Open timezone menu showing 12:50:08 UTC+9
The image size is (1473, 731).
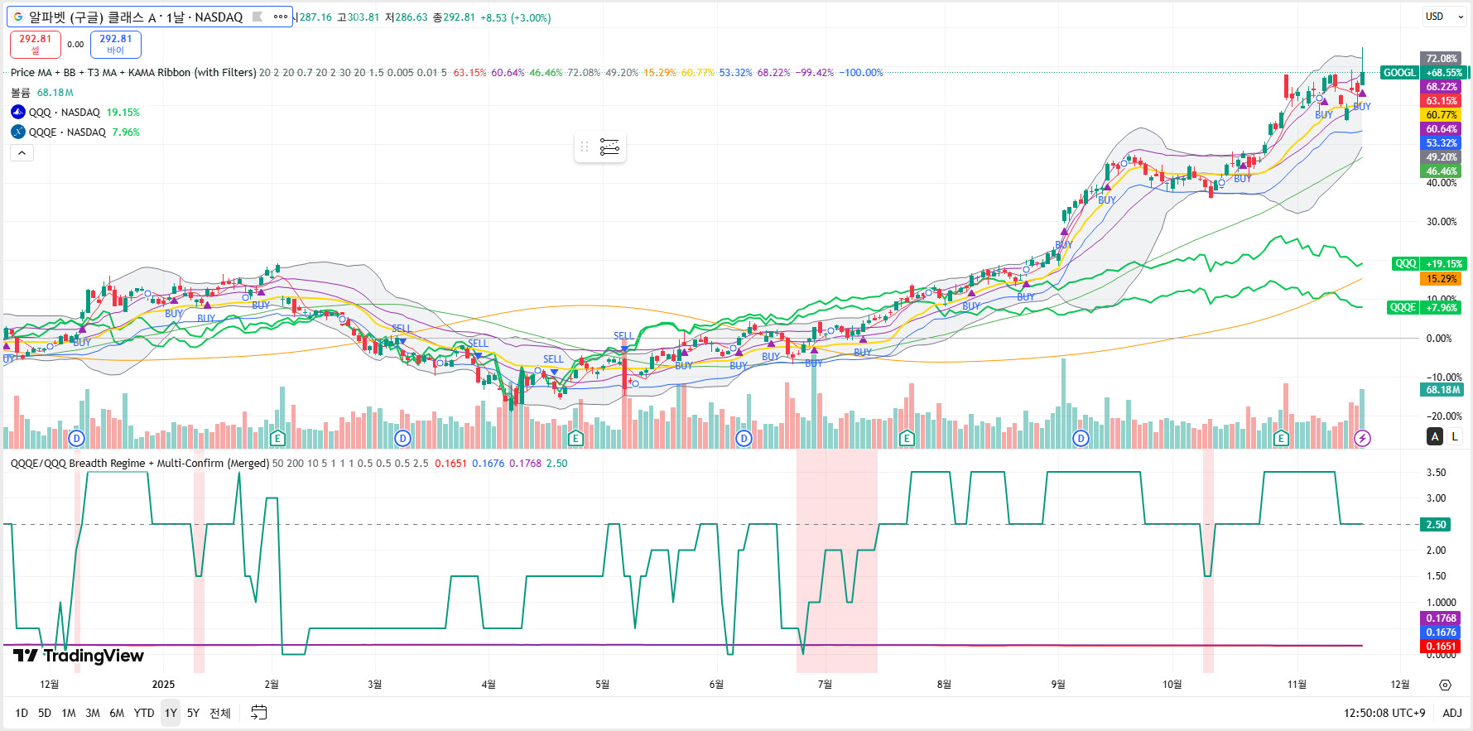pos(1384,713)
